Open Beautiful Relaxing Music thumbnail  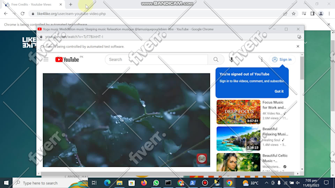coord(238,138)
